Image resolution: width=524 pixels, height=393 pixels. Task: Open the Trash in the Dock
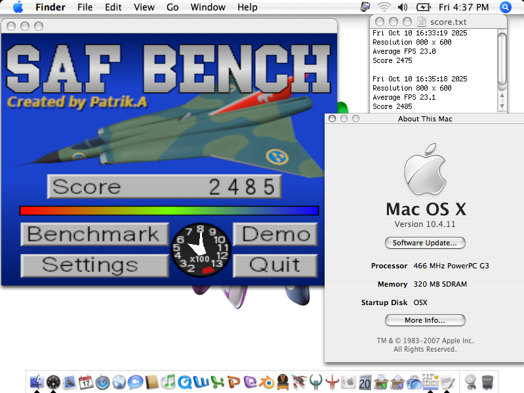click(487, 381)
